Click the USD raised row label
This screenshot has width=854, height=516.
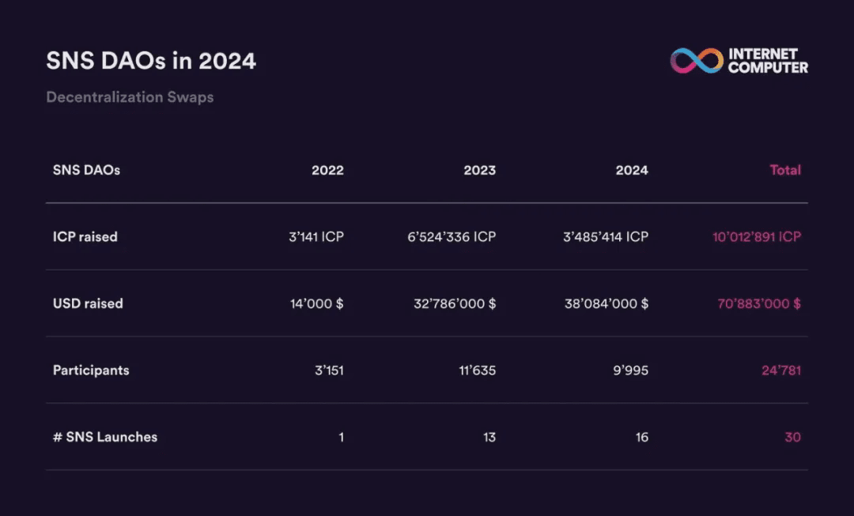pyautogui.click(x=88, y=303)
